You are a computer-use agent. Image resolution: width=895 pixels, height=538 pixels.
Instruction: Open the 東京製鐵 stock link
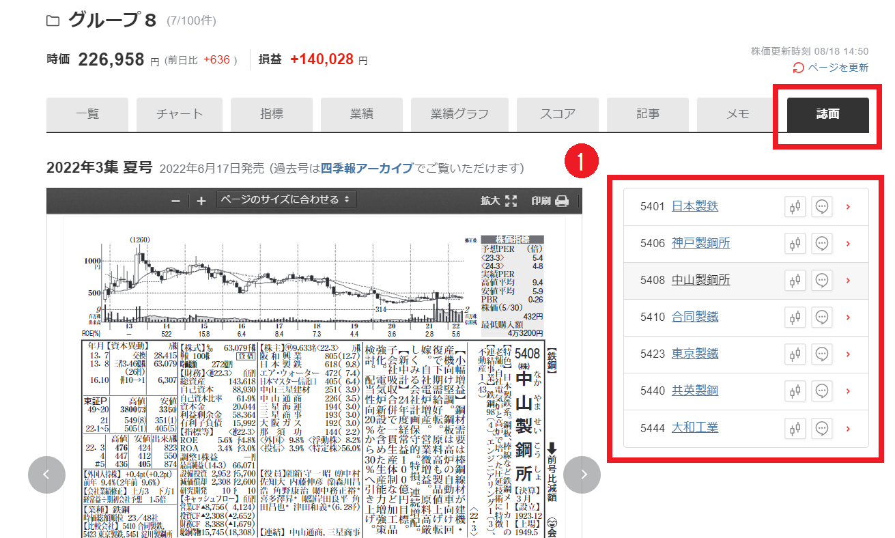tap(695, 354)
